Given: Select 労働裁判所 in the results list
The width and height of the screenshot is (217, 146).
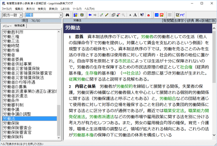Looking at the screenshot, I should 13,32.
